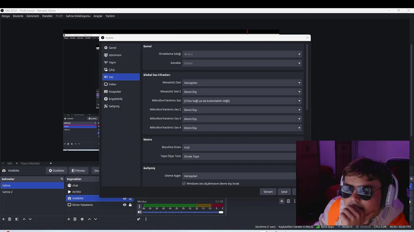The image size is (414, 232).
Task: Switch to Erişebilirlik settings tab
Action: coord(121,99)
